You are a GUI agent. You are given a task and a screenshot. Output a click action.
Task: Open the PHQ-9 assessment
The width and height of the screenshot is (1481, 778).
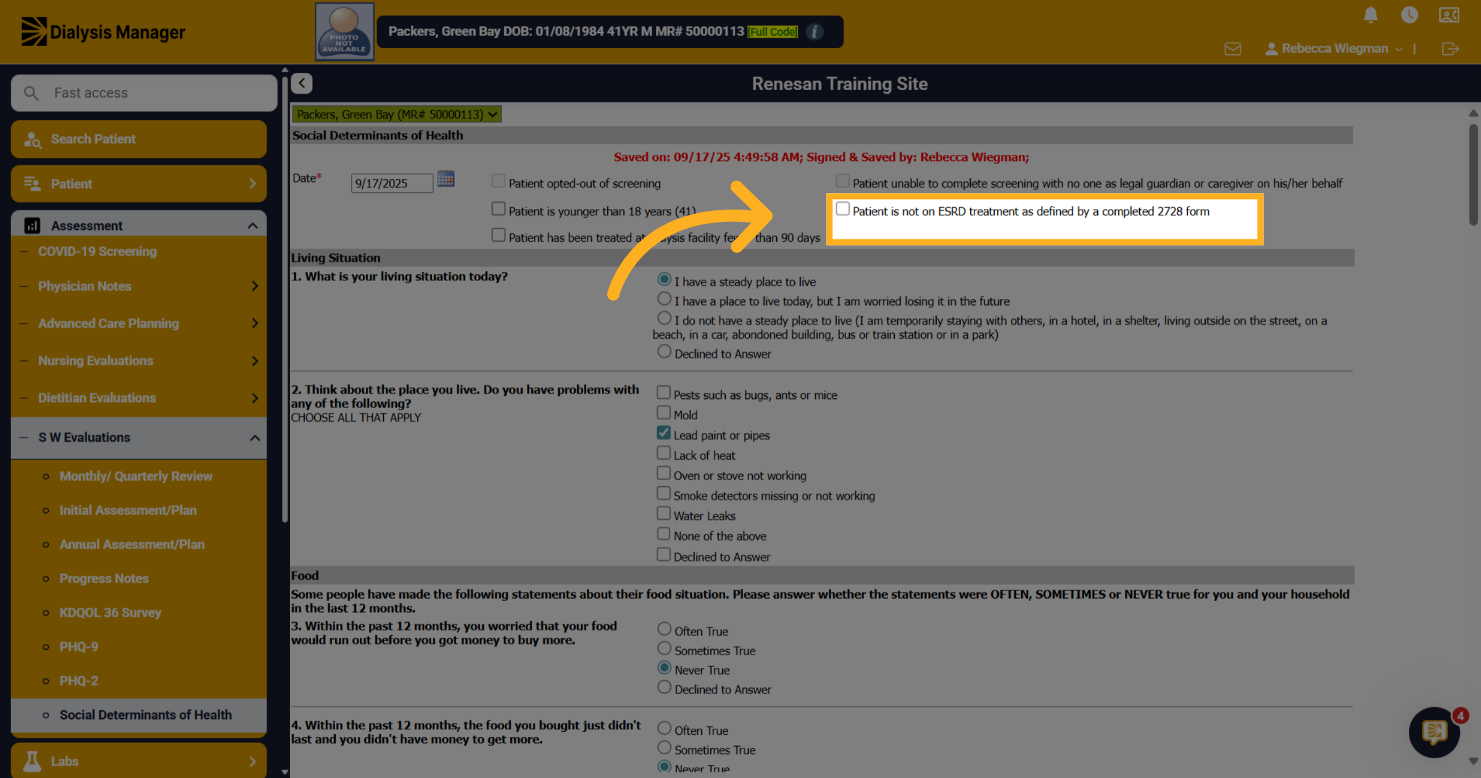point(79,647)
